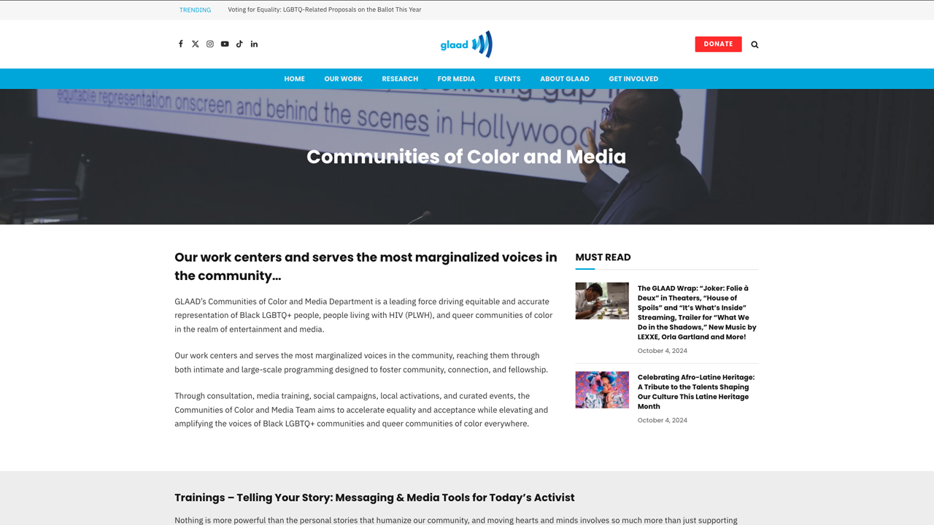Open GLAAD's TikTok icon link
Image resolution: width=934 pixels, height=525 pixels.
pos(239,44)
